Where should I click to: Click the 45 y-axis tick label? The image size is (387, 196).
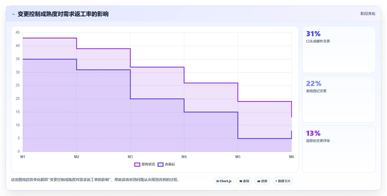[x=18, y=33]
